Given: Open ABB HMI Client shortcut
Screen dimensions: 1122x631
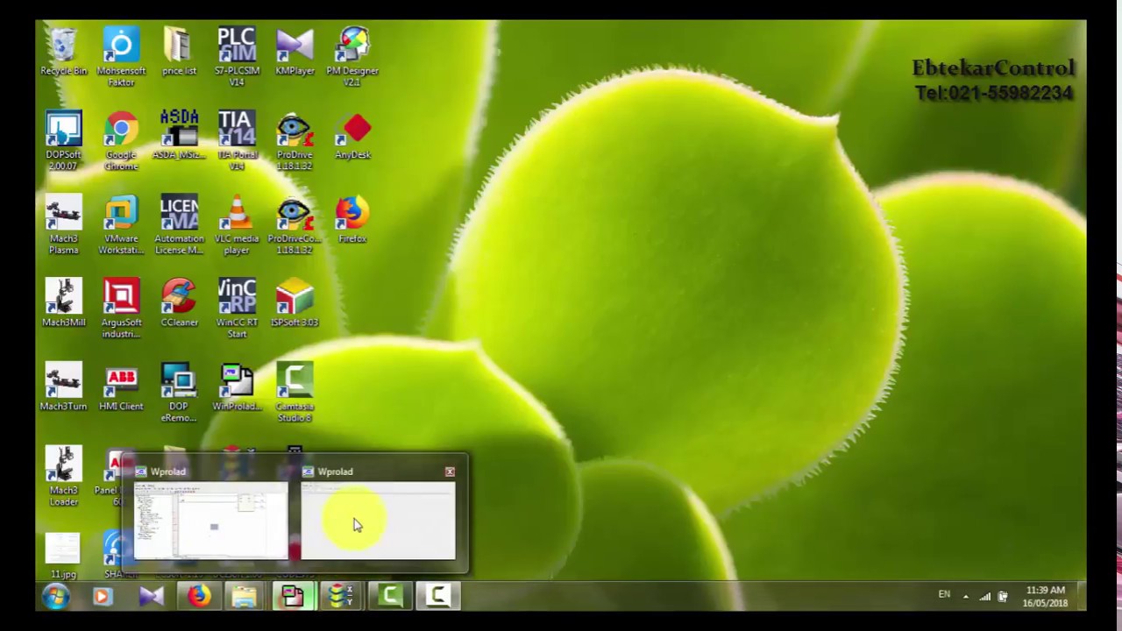Looking at the screenshot, I should point(121,387).
